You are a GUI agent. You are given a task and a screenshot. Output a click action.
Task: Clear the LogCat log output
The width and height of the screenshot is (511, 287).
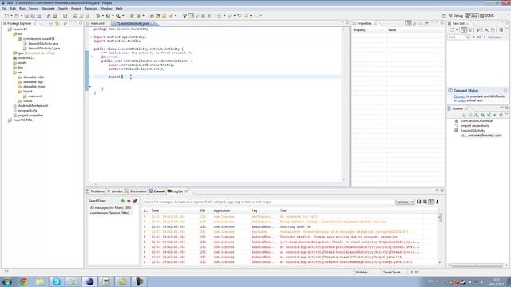[x=425, y=202]
